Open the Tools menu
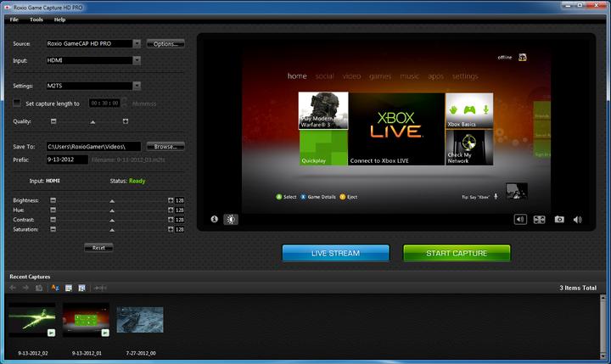 [36, 20]
